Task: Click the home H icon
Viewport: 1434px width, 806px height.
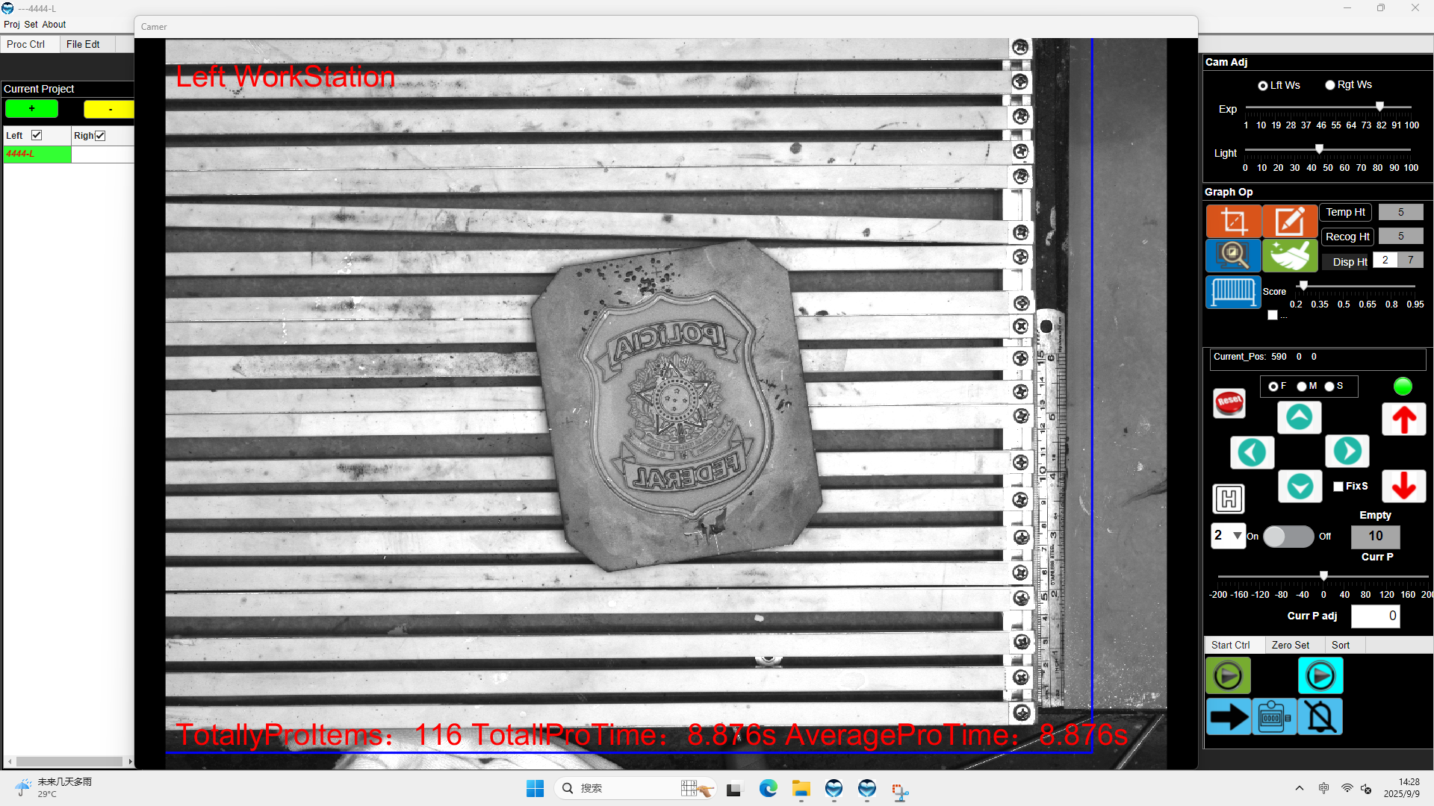Action: (1229, 499)
